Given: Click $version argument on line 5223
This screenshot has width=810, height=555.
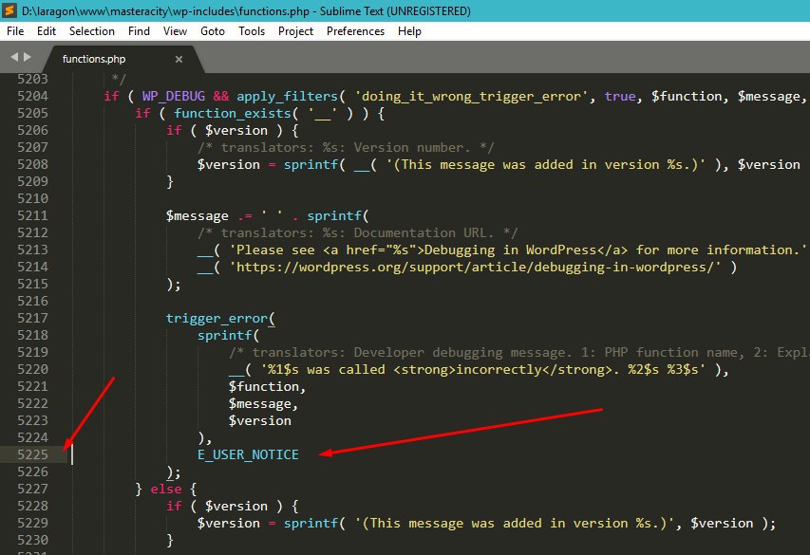Looking at the screenshot, I should (x=260, y=420).
